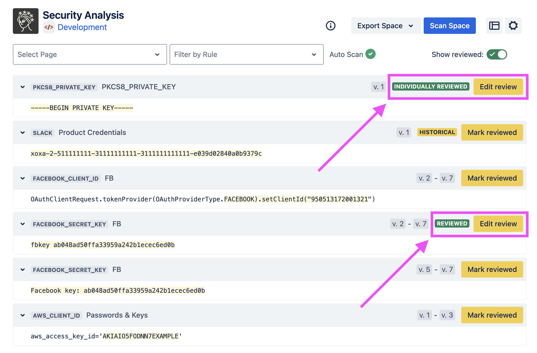Open Export Space dropdown menu
This screenshot has width=537, height=353.
click(x=385, y=26)
